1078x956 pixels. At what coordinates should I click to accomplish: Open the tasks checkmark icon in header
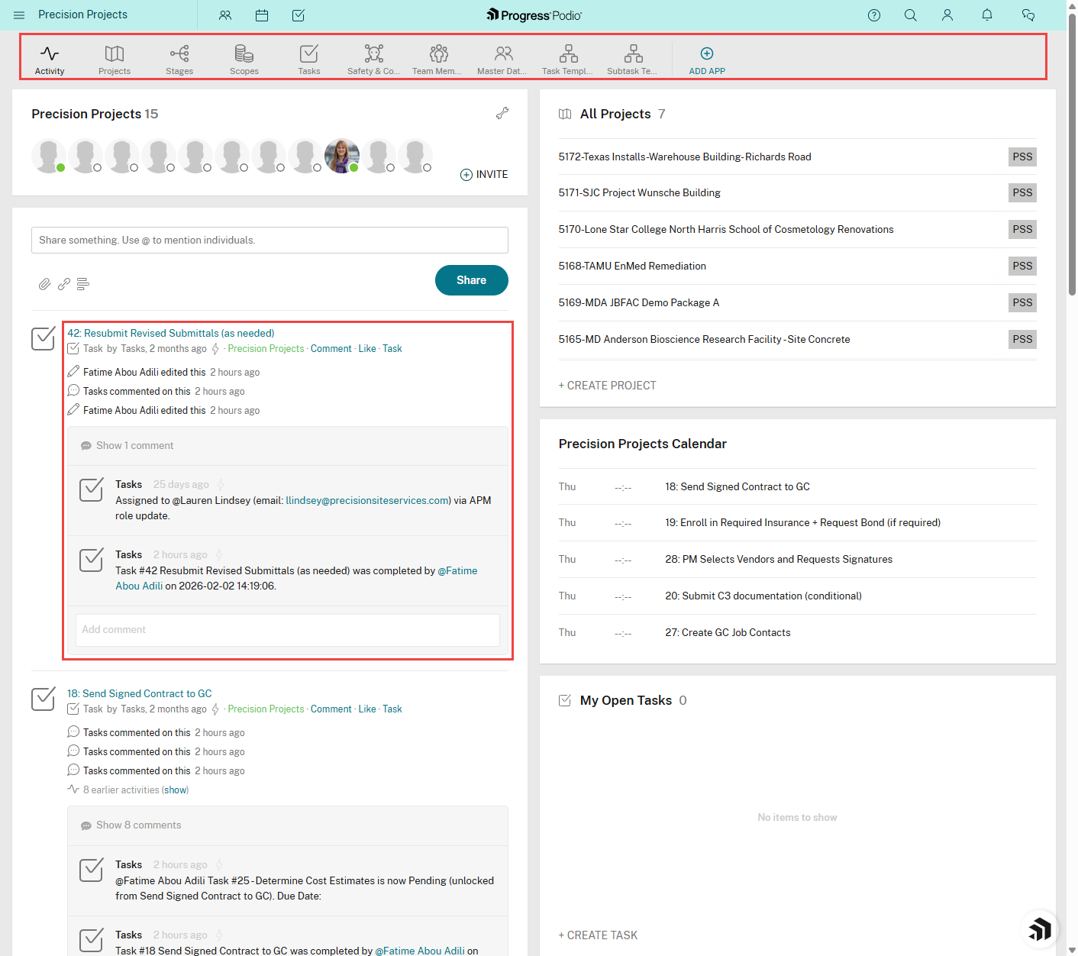tap(299, 15)
